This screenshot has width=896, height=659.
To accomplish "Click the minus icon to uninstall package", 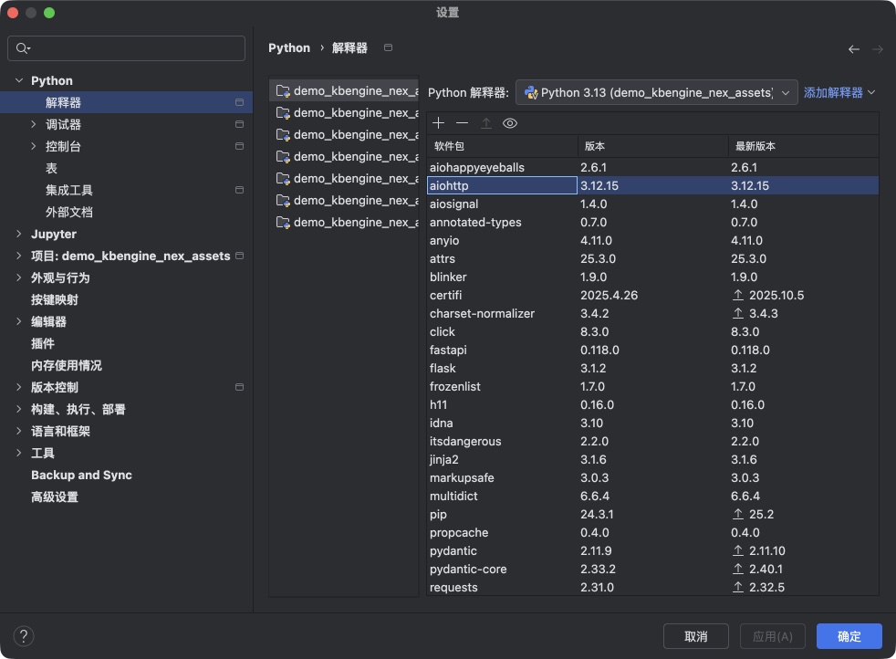I will pyautogui.click(x=463, y=123).
